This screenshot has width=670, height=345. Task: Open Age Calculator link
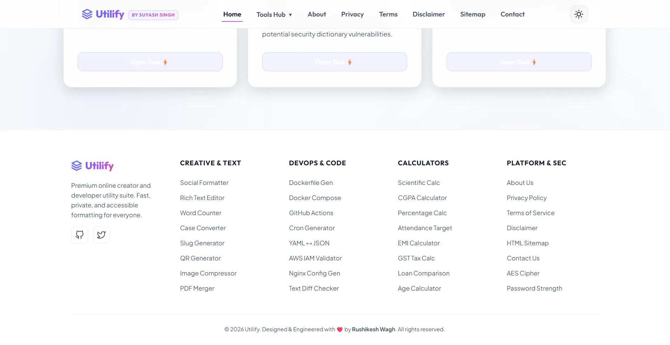tap(419, 288)
